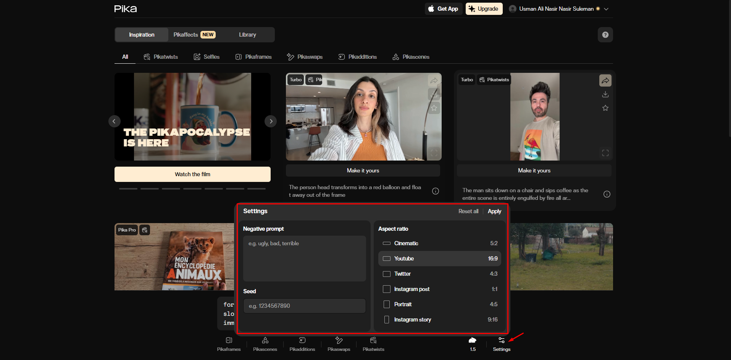This screenshot has height=360, width=731.
Task: Open the help question mark icon
Action: coord(605,34)
